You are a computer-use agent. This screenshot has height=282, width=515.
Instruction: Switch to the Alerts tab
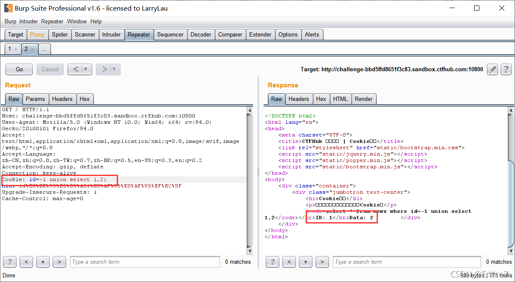(x=312, y=34)
